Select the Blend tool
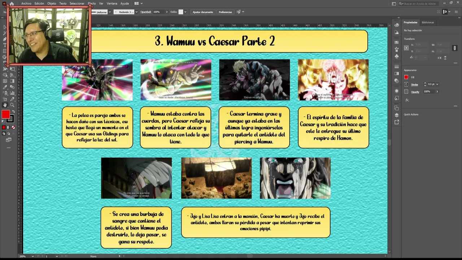Image resolution: width=462 pixels, height=260 pixels. pyautogui.click(x=12, y=87)
